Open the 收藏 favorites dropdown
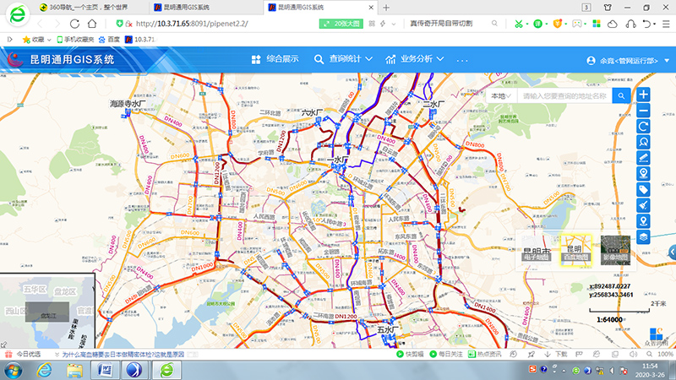676x380 pixels. click(36, 40)
